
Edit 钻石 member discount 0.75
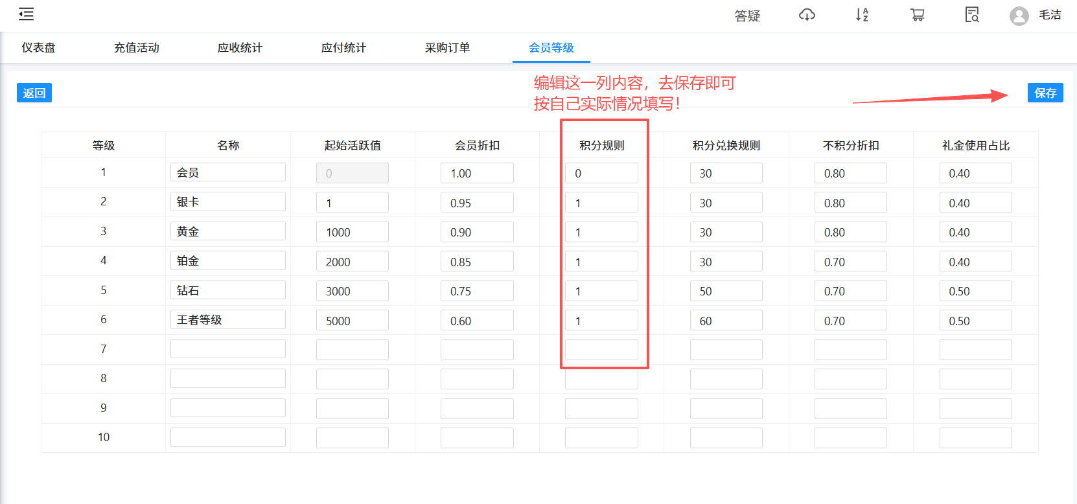tap(477, 291)
